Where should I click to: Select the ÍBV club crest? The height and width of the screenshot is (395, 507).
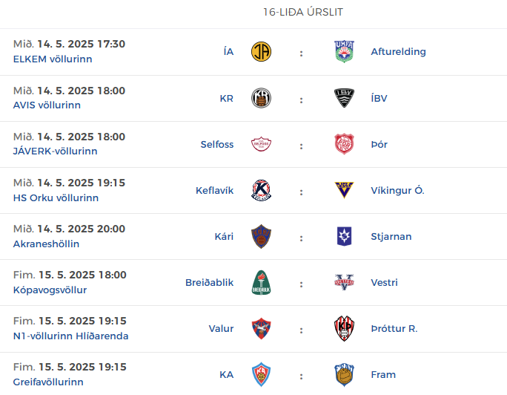coord(344,98)
